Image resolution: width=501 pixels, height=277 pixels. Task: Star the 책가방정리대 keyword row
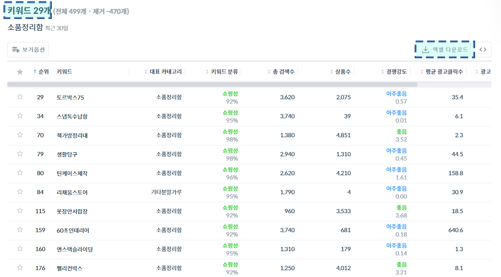click(20, 135)
